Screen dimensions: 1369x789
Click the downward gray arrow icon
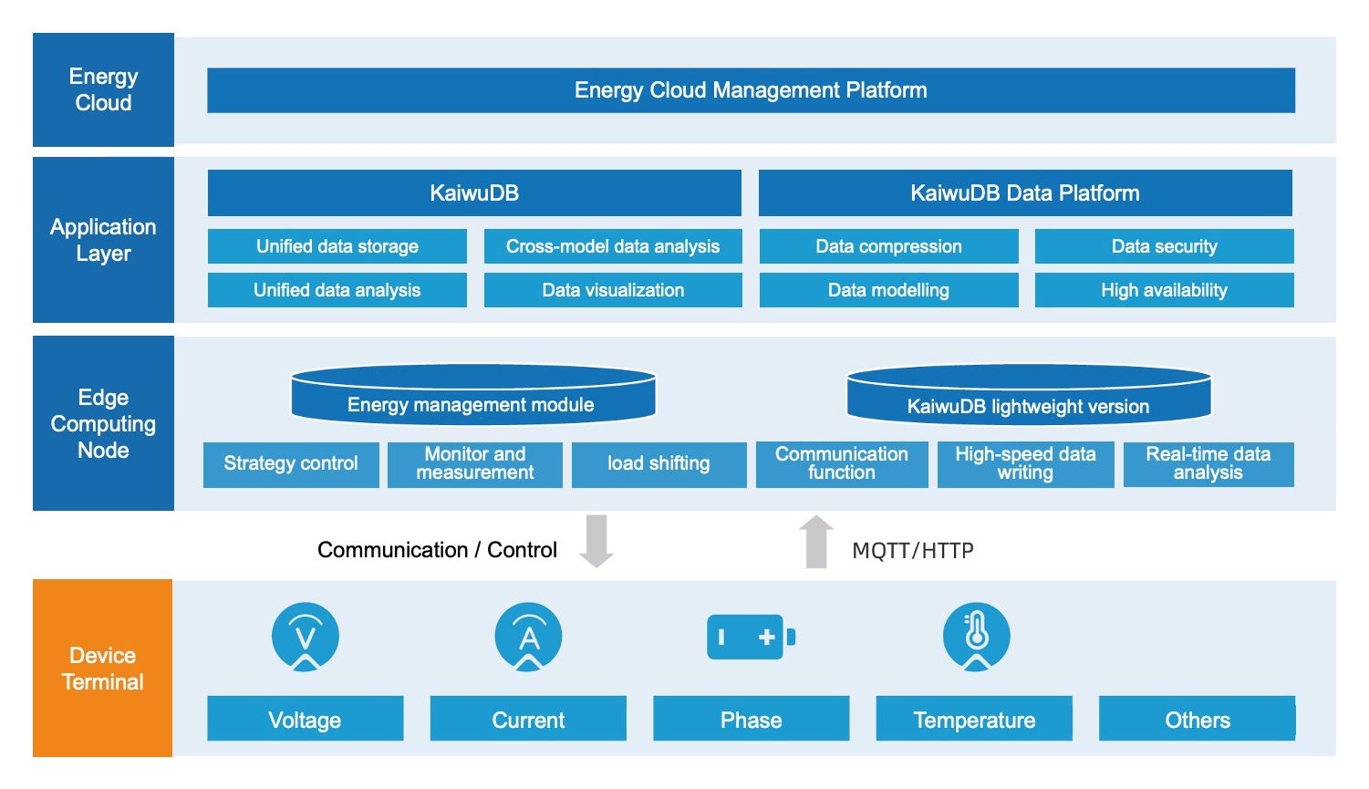[x=596, y=541]
